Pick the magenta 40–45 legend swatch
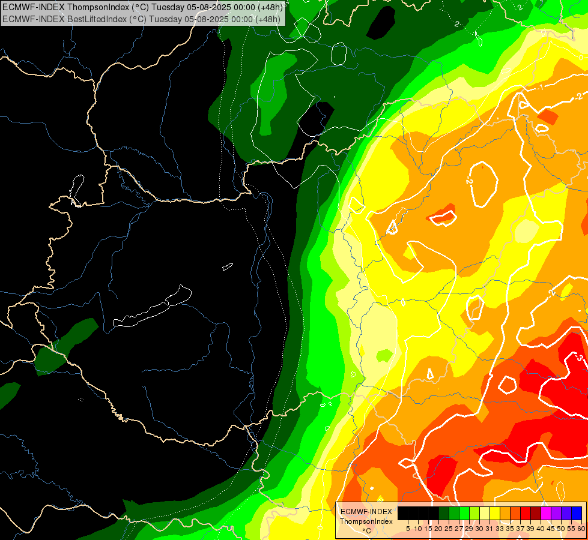Screen dimensions: 588x540 (546, 513)
